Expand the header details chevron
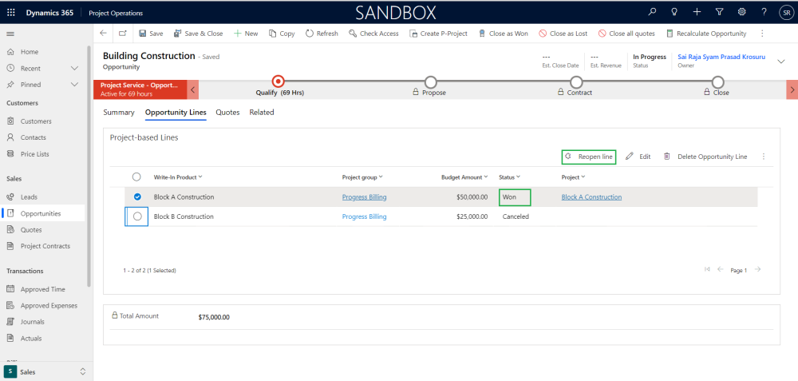Image resolution: width=798 pixels, height=381 pixels. [x=780, y=62]
